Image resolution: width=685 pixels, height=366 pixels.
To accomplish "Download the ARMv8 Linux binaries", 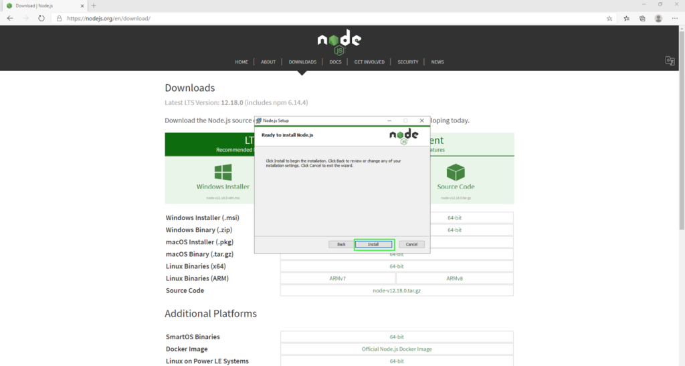I will click(x=455, y=278).
